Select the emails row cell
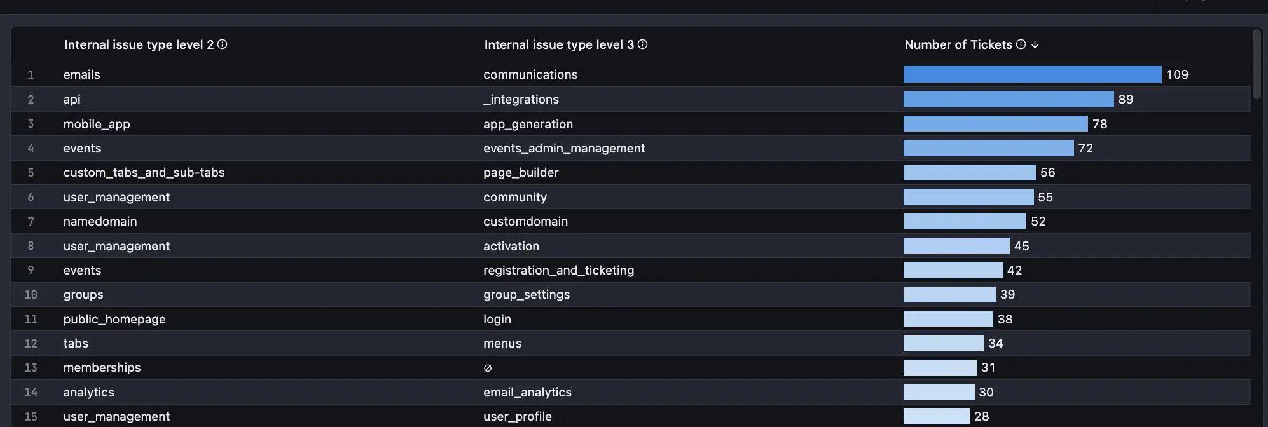The width and height of the screenshot is (1268, 427). pos(81,74)
